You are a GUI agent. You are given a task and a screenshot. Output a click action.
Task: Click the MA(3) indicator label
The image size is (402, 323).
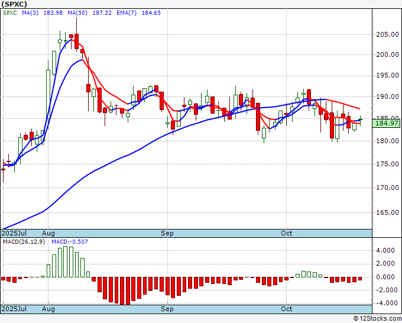coord(30,13)
